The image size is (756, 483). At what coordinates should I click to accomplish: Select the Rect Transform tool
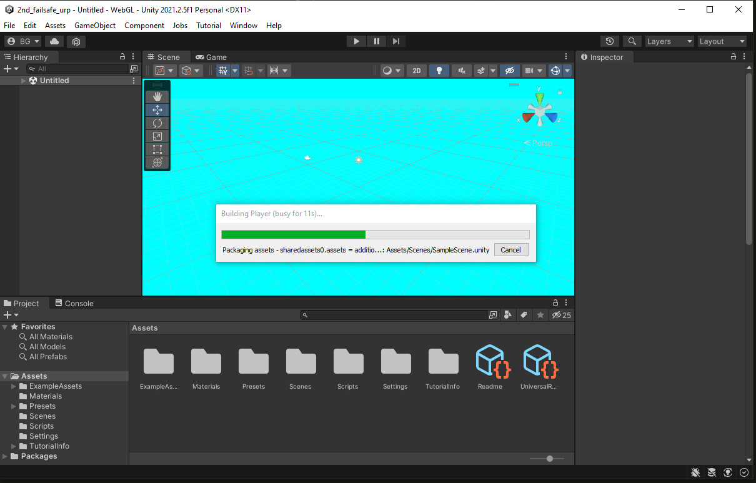(157, 149)
